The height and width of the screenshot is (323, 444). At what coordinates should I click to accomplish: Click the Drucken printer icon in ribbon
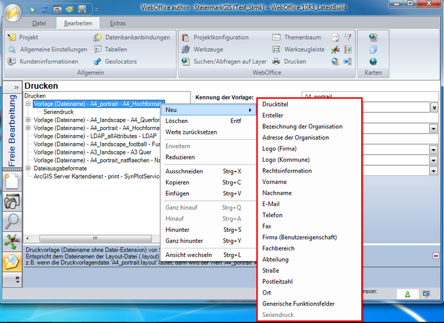276,62
